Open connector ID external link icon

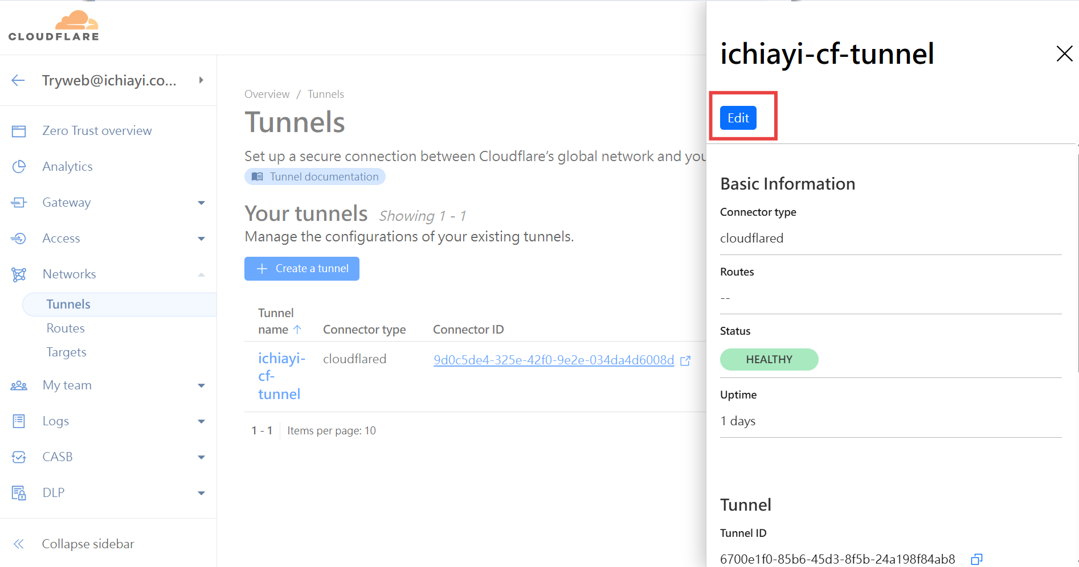pos(686,360)
